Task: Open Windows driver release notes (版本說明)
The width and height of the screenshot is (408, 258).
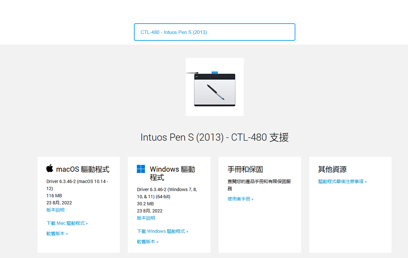Action: (146, 218)
